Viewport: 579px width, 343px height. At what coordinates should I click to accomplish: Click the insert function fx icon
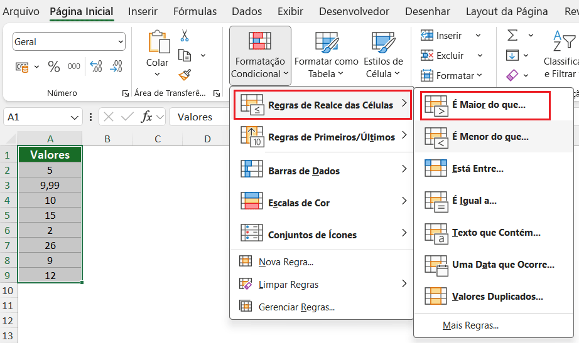146,117
